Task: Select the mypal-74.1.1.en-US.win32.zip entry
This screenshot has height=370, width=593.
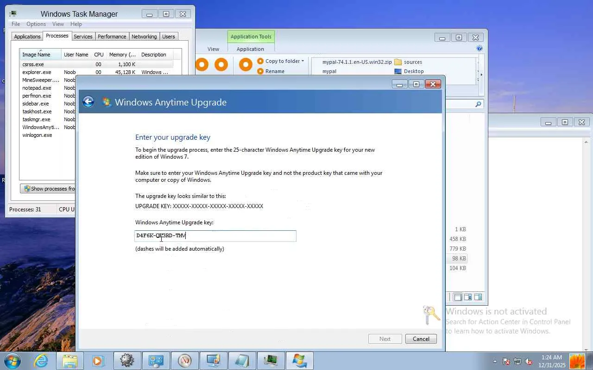Action: pos(357,62)
